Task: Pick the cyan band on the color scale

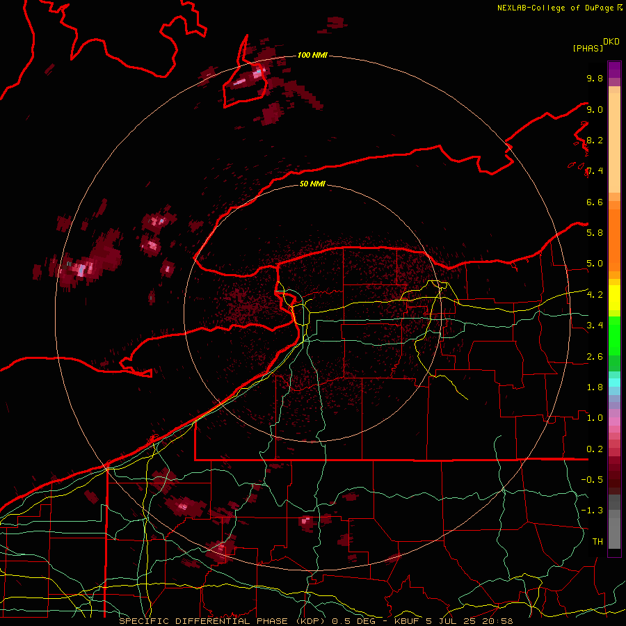Action: [614, 383]
